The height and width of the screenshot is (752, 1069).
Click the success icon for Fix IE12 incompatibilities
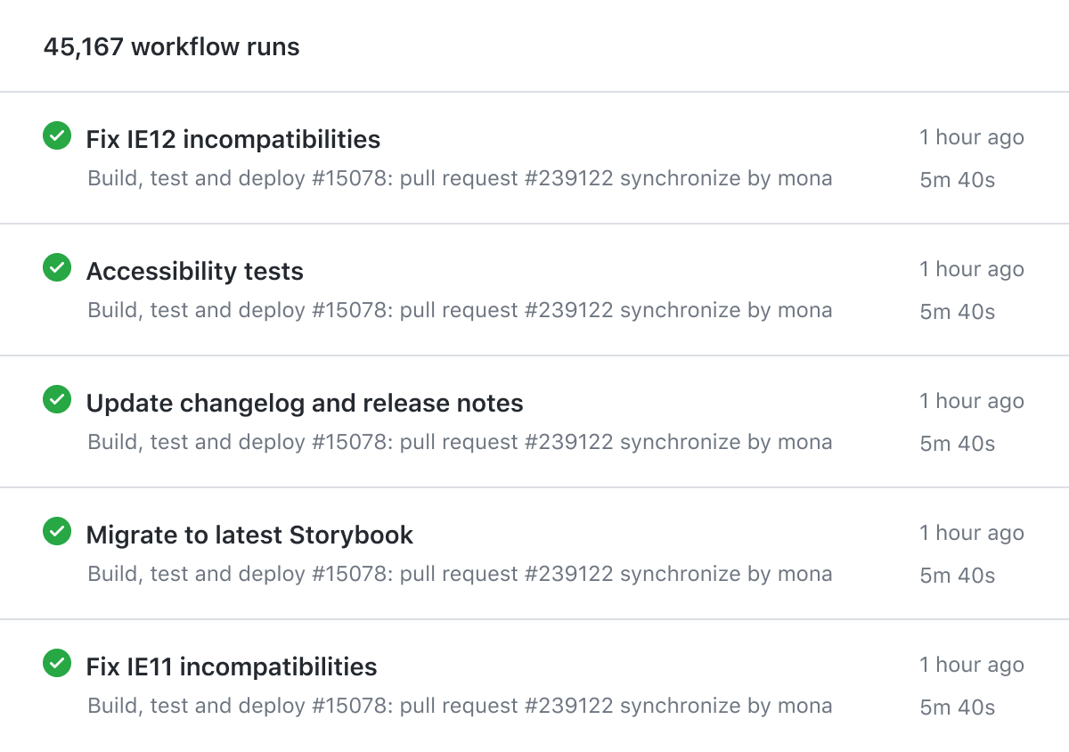point(57,136)
